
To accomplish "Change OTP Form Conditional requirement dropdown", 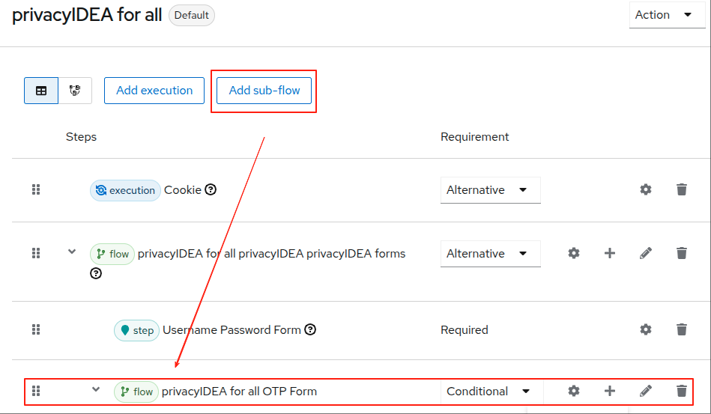I will (490, 391).
